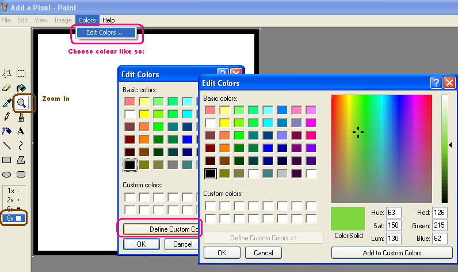Select the Pencil tool
Screen dimensions: 458x272
pyautogui.click(x=7, y=117)
